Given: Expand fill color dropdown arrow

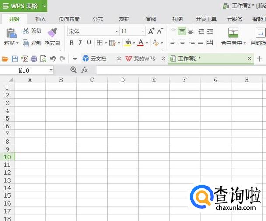Looking at the screenshot, I should click(x=134, y=43).
